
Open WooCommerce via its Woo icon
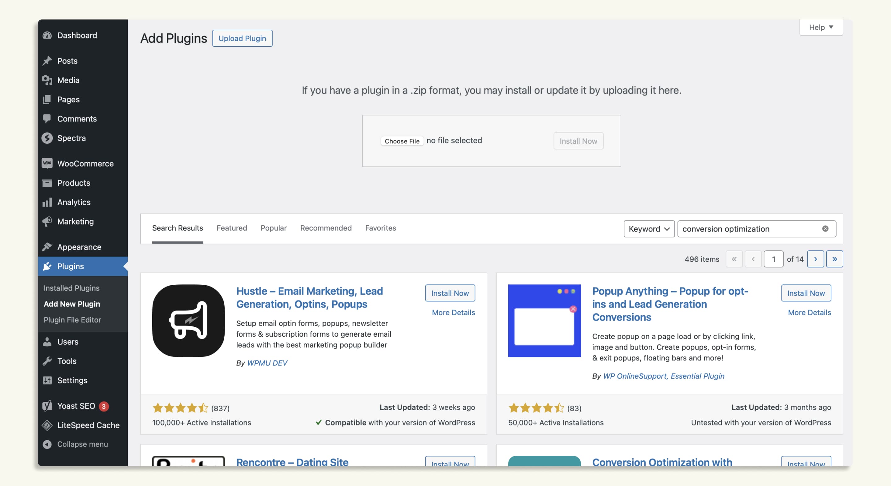click(x=47, y=163)
